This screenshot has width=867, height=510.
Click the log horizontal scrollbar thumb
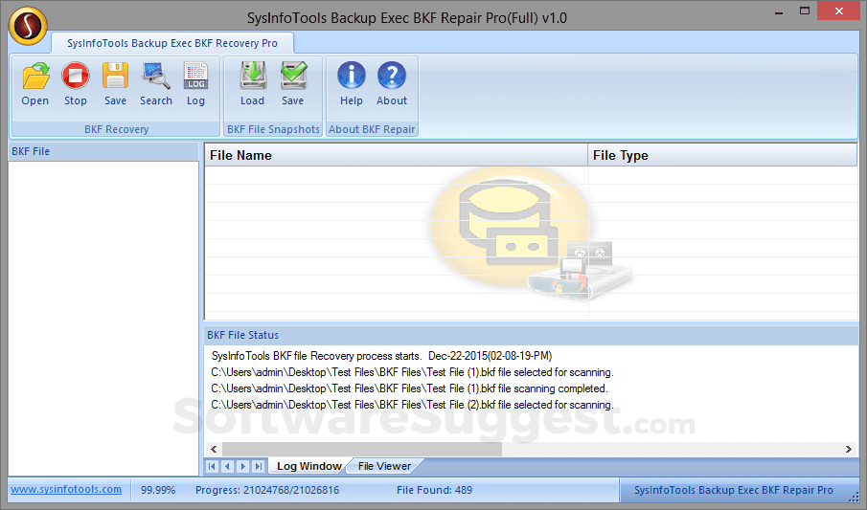[x=361, y=449]
